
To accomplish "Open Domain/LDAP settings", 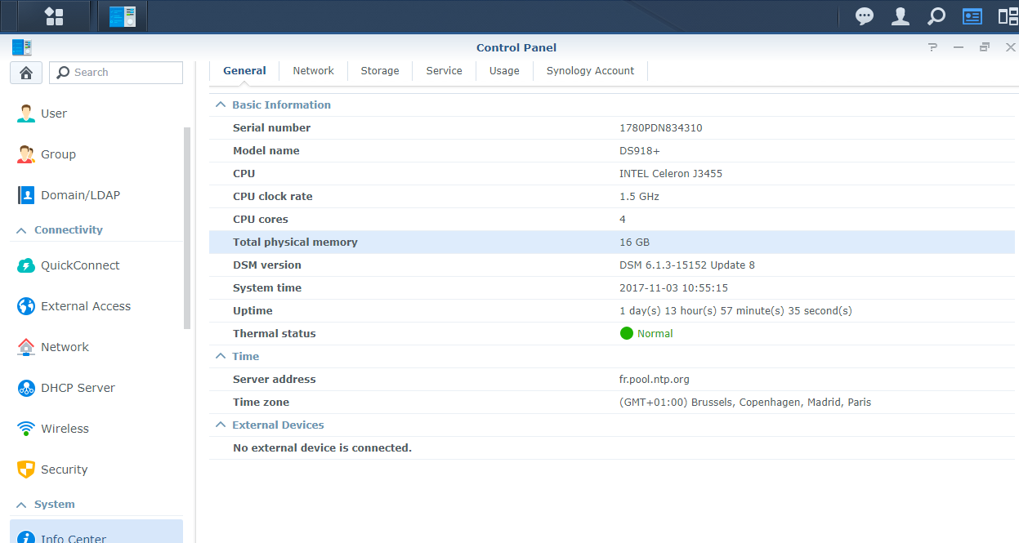I will tap(96, 195).
